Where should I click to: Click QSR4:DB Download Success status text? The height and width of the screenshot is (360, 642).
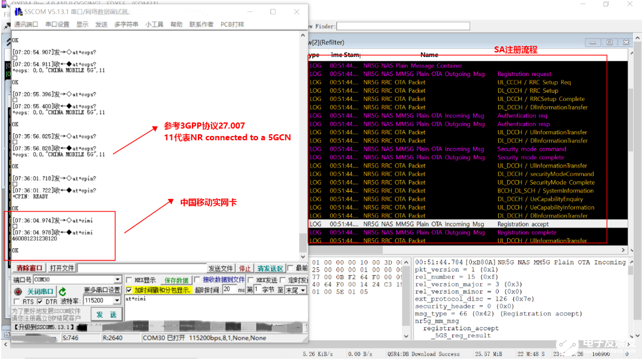click(423, 354)
